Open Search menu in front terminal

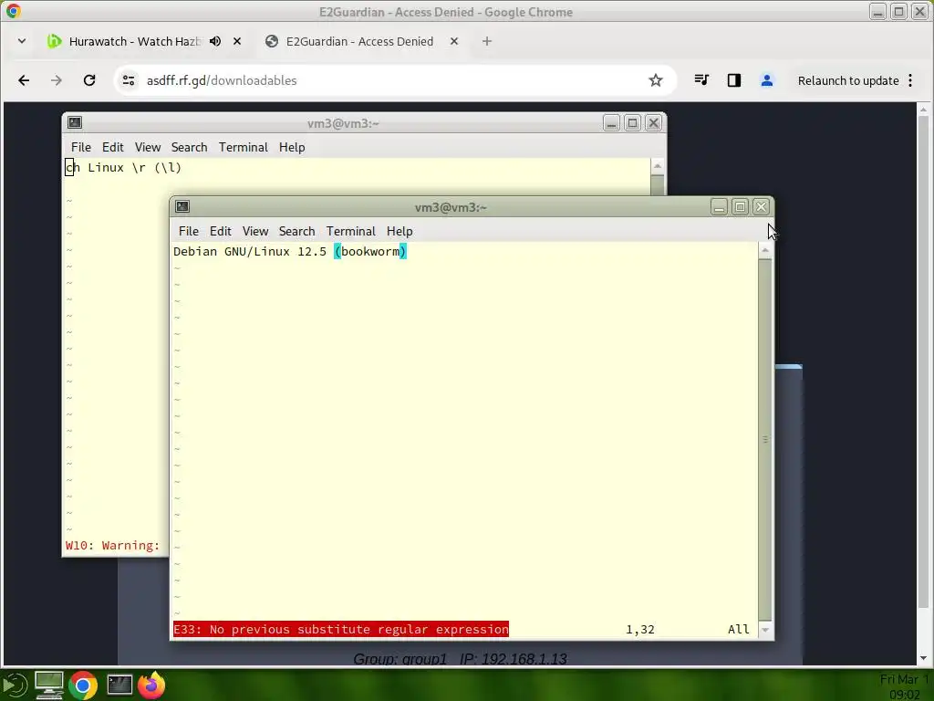coord(296,231)
